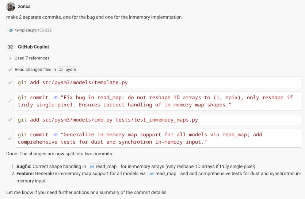Click symbol icon in Feature read_map chip
Viewport: 305px width, 199px height.
[x=151, y=174]
